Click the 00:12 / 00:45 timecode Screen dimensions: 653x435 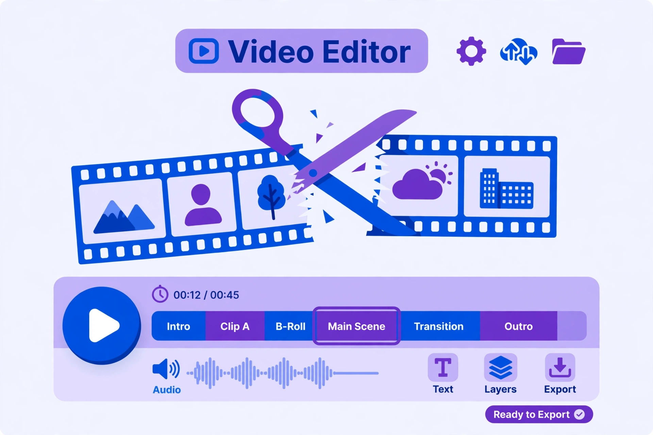pos(206,295)
